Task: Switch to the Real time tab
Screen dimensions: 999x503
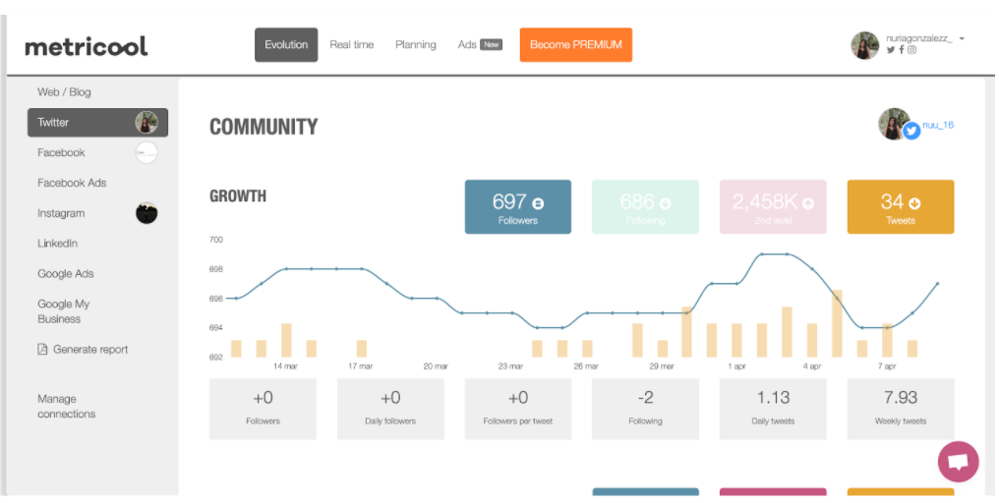Action: click(x=352, y=44)
